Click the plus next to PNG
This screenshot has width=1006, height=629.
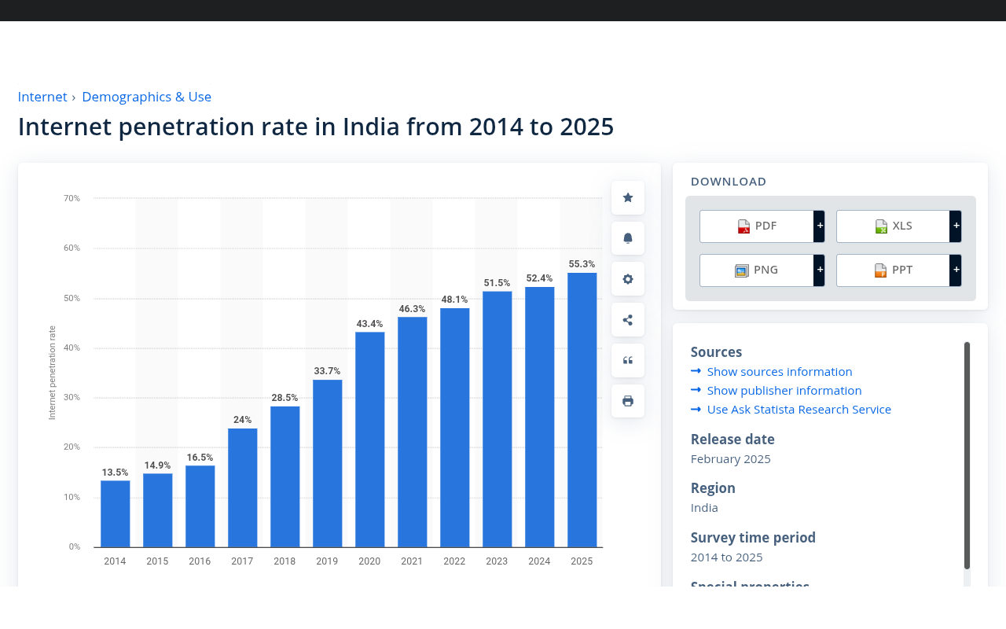pyautogui.click(x=820, y=270)
